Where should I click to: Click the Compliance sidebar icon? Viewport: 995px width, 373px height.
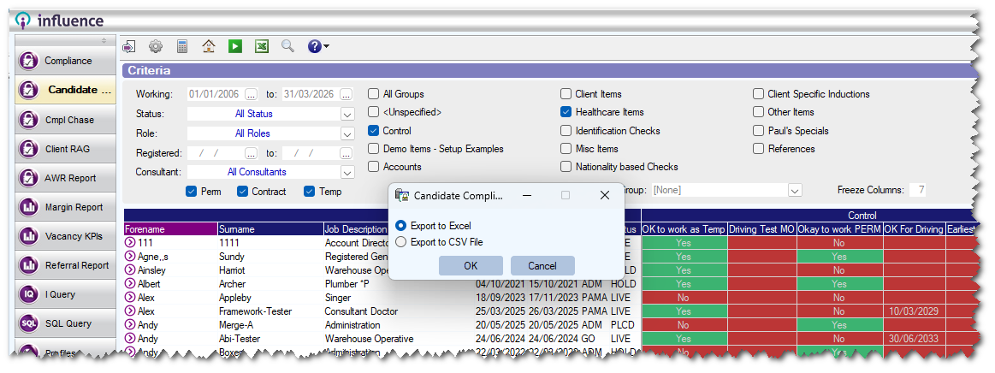click(x=28, y=61)
